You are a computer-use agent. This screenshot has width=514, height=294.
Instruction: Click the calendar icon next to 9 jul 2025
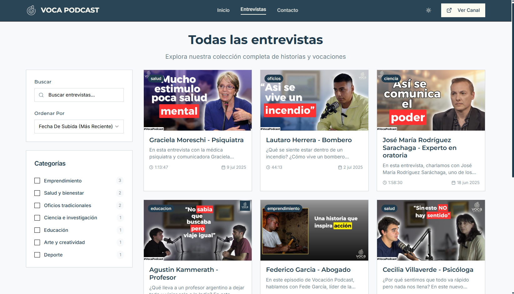coord(223,167)
